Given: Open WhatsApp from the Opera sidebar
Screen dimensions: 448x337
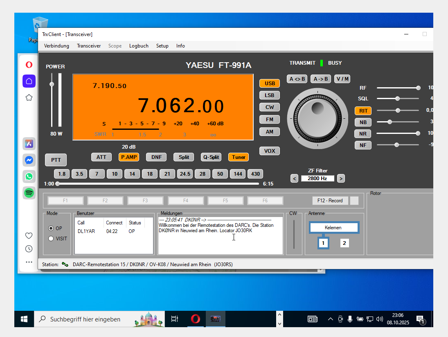Looking at the screenshot, I should click(29, 176).
